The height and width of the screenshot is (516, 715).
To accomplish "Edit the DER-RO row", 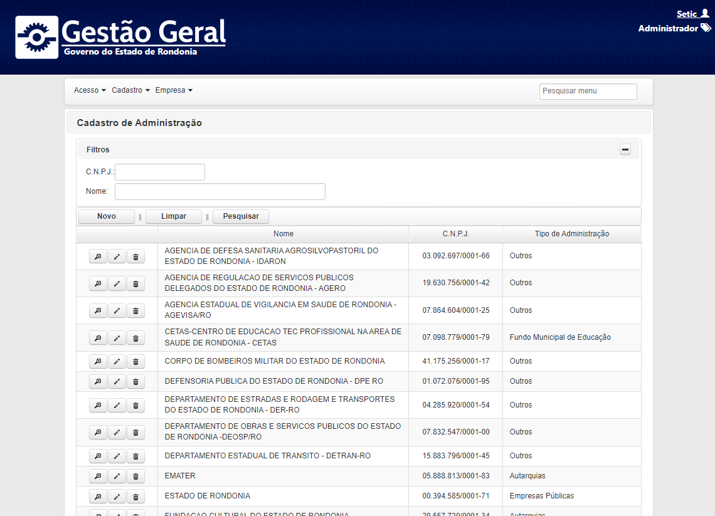I will click(x=117, y=405).
